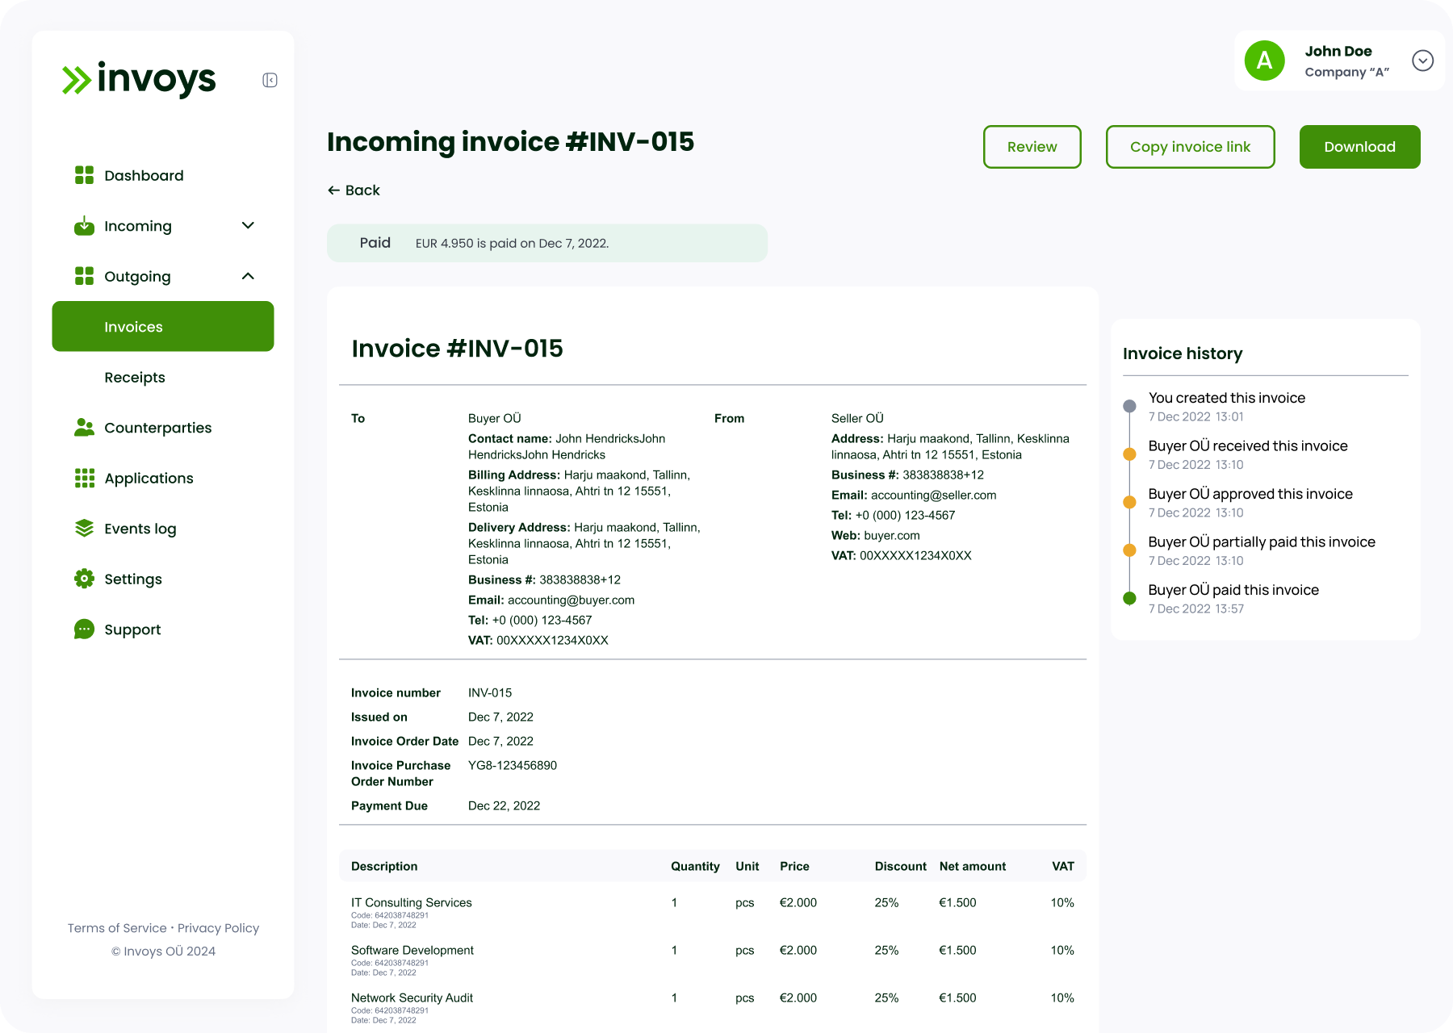This screenshot has height=1033, width=1453.
Task: Click Seller OÜ company name
Action: click(x=857, y=418)
